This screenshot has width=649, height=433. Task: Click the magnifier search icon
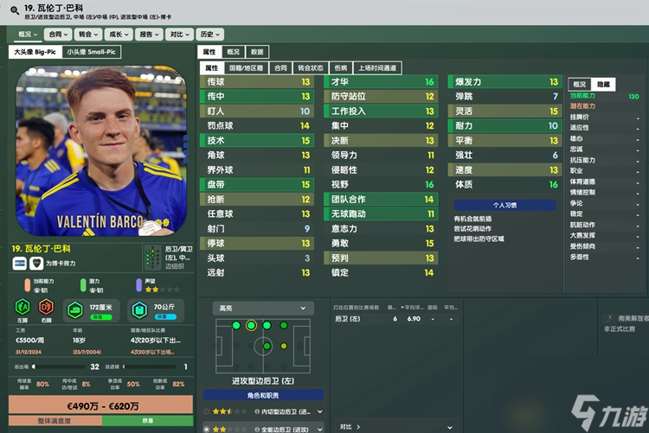tap(15, 10)
